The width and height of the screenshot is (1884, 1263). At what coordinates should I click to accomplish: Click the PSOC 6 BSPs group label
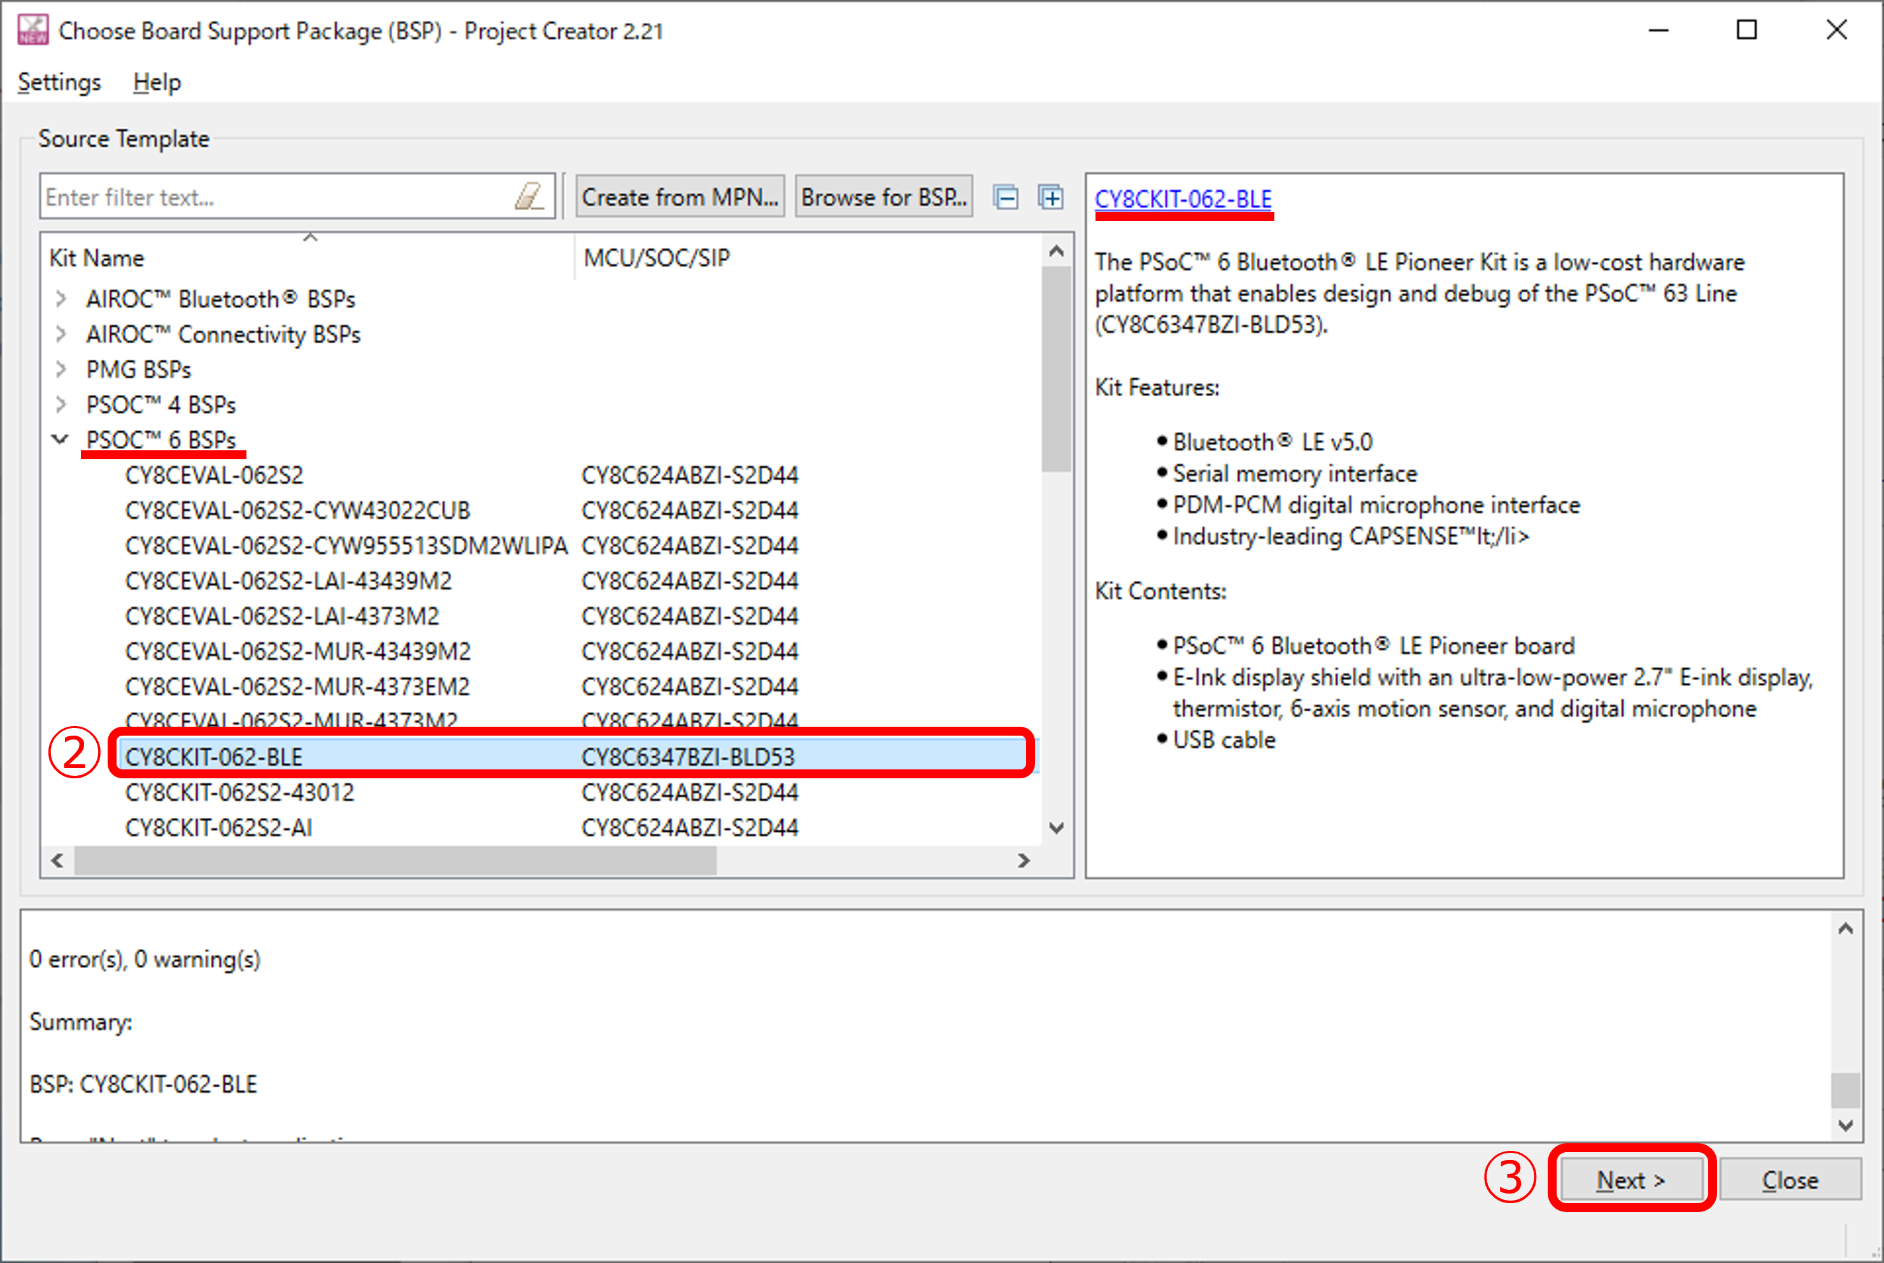[161, 440]
